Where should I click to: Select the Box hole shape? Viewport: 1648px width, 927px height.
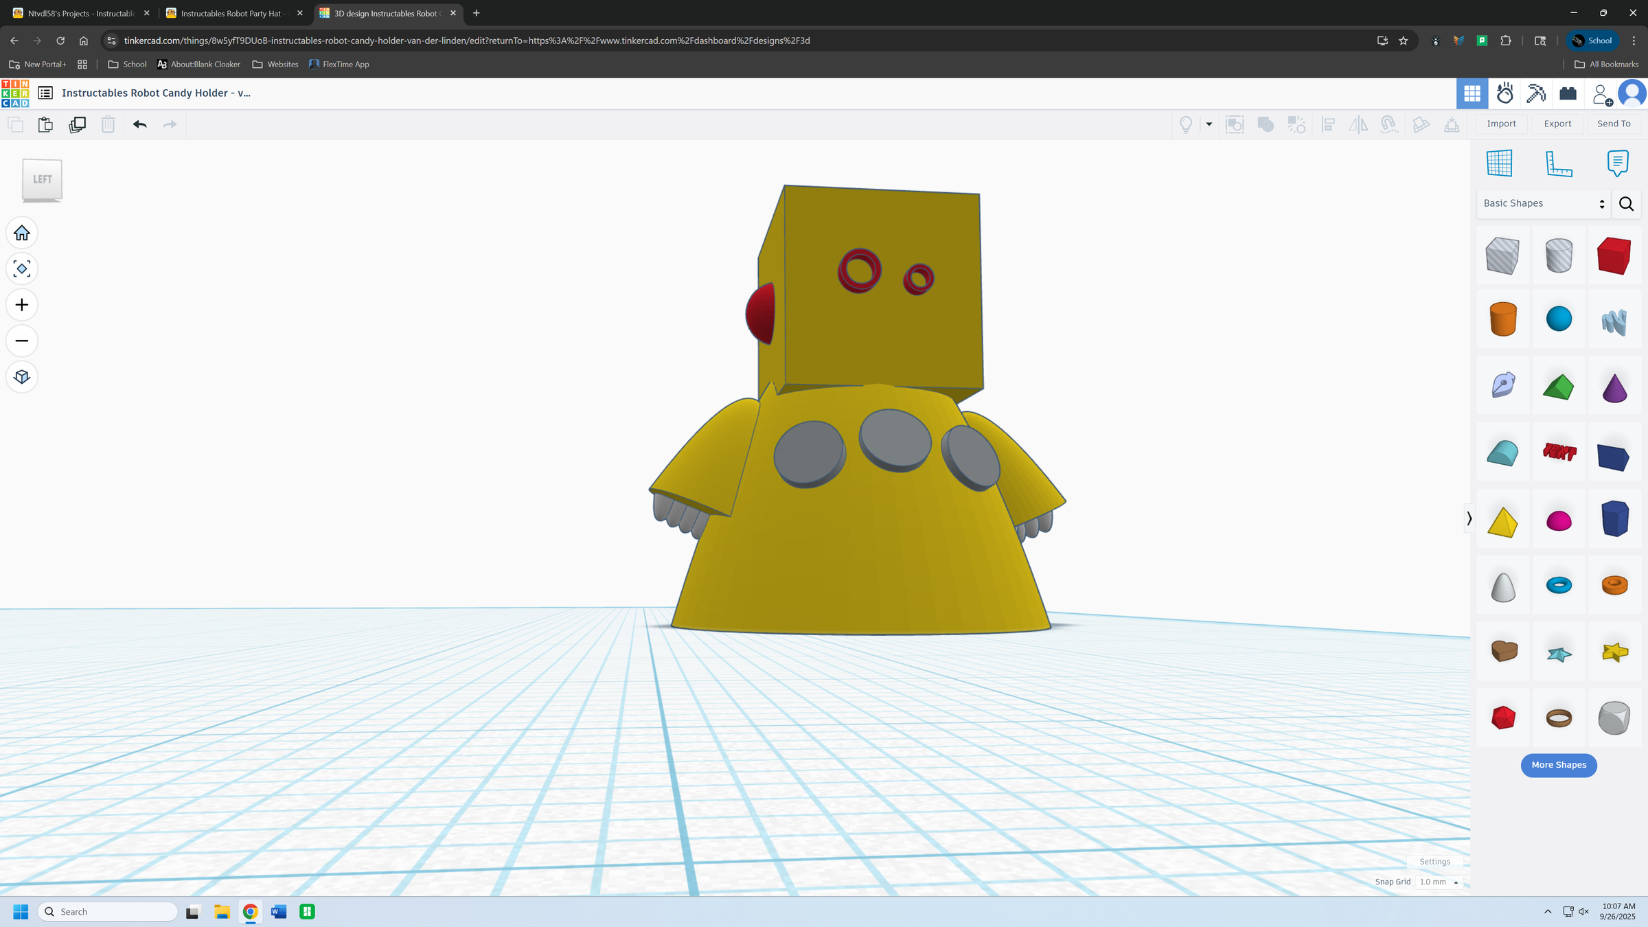[x=1502, y=255]
